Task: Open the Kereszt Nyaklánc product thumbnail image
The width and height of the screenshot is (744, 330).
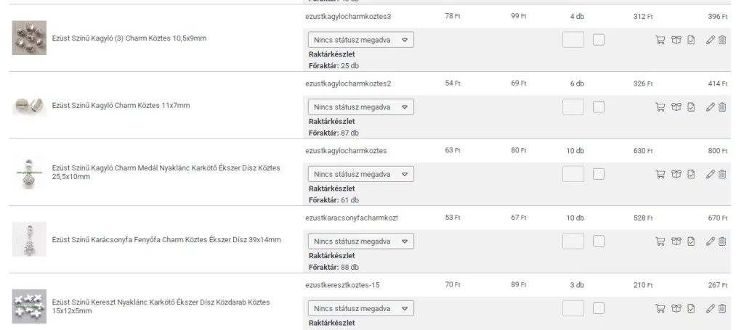Action: point(29,307)
